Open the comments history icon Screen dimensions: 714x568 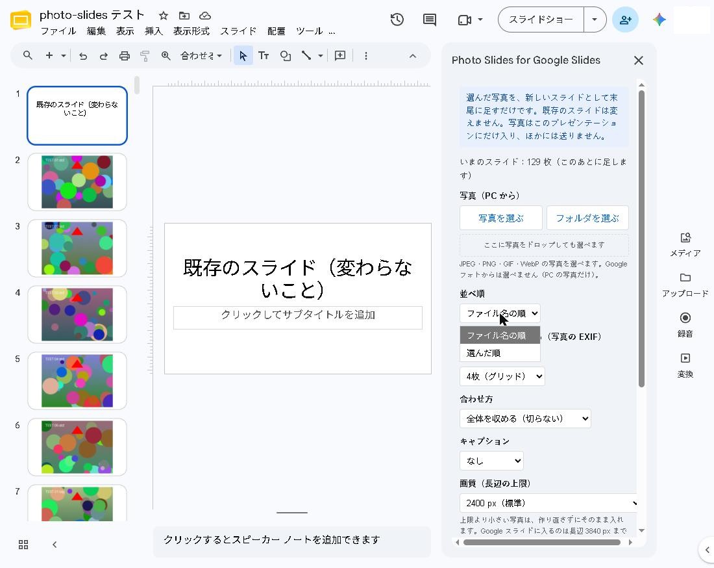(430, 19)
